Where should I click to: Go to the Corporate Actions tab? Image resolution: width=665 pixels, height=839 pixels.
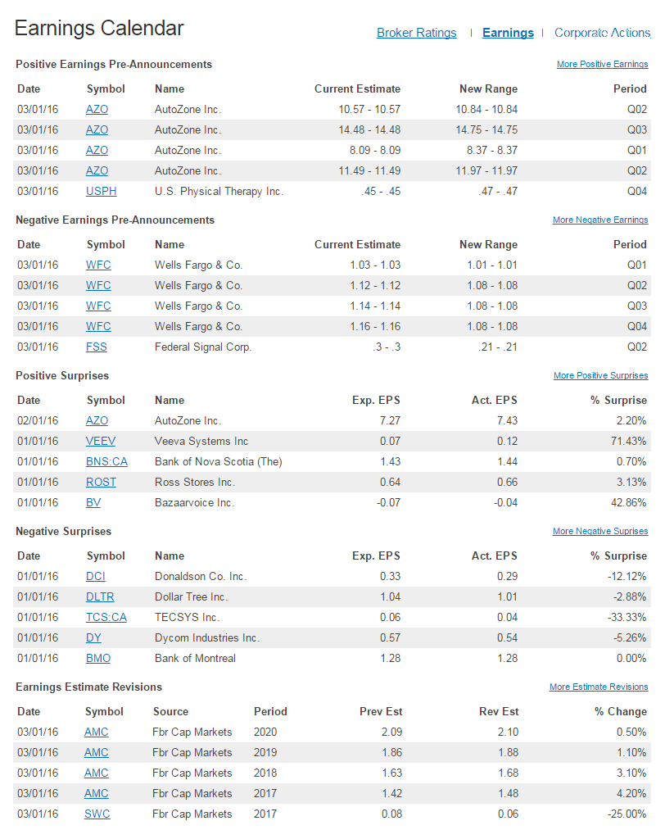click(602, 33)
